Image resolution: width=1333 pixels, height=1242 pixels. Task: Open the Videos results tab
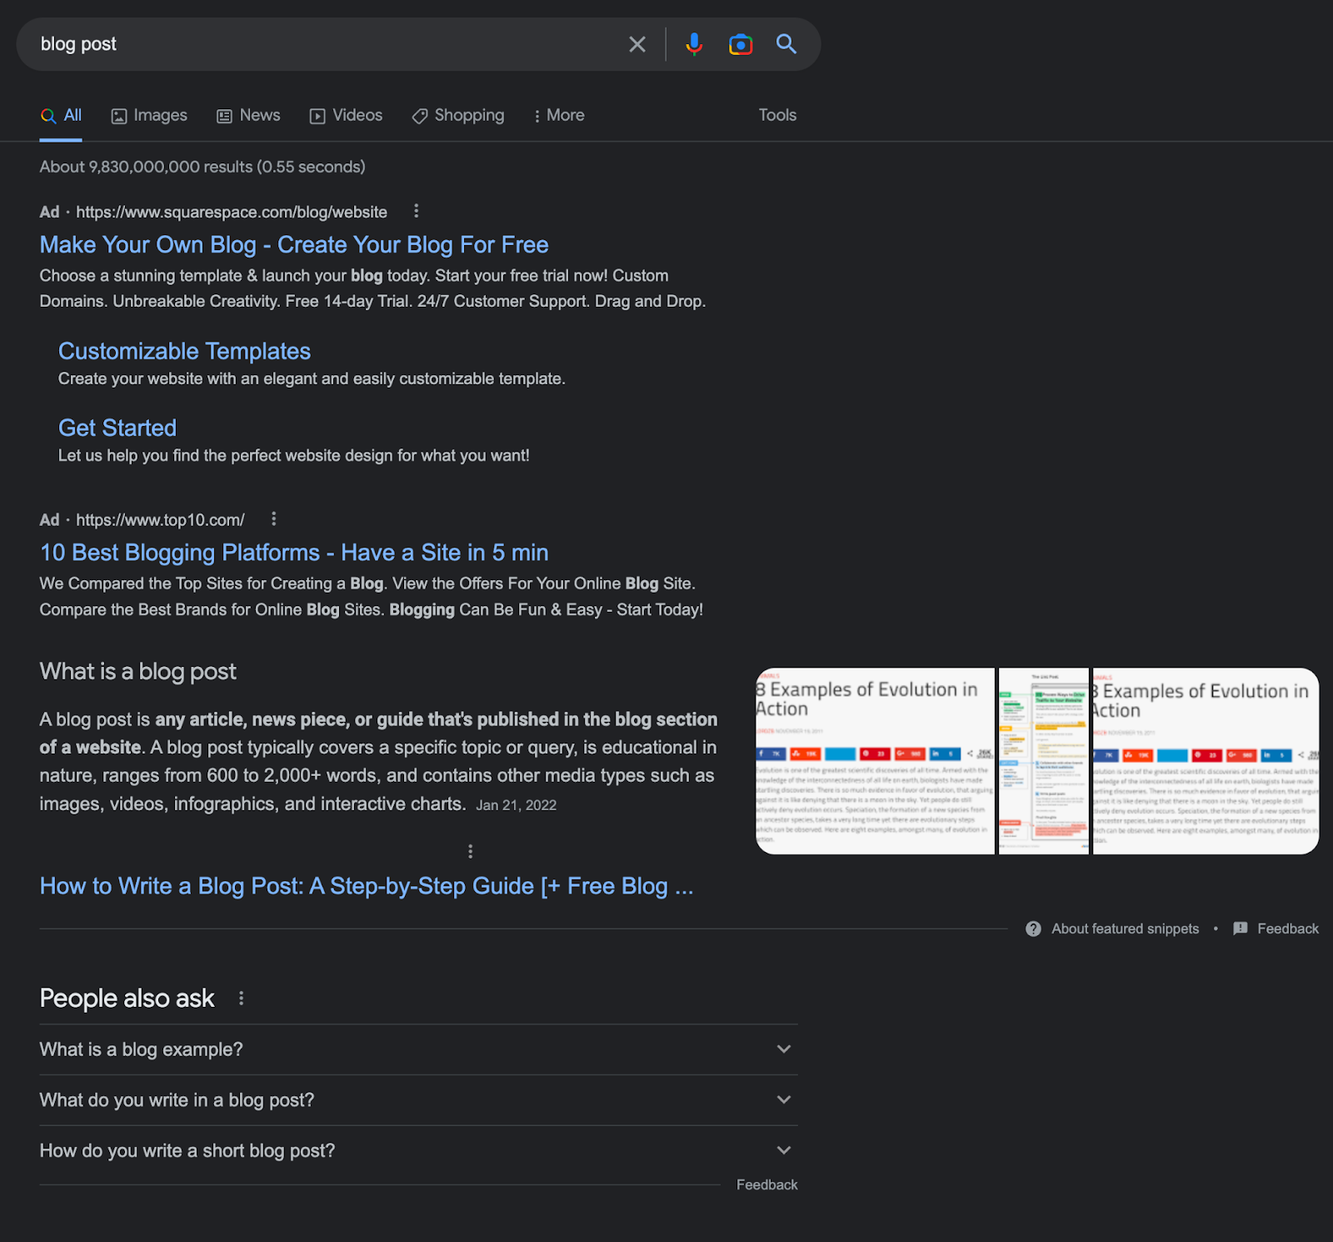[347, 116]
